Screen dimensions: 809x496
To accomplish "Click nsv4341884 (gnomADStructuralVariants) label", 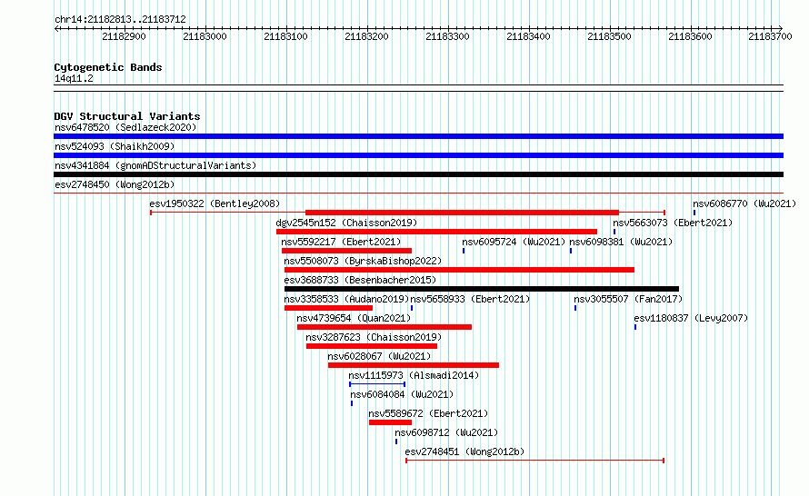I will coord(155,165).
